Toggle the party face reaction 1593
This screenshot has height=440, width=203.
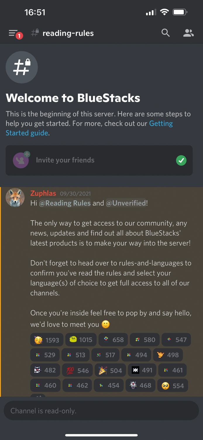pyautogui.click(x=47, y=340)
